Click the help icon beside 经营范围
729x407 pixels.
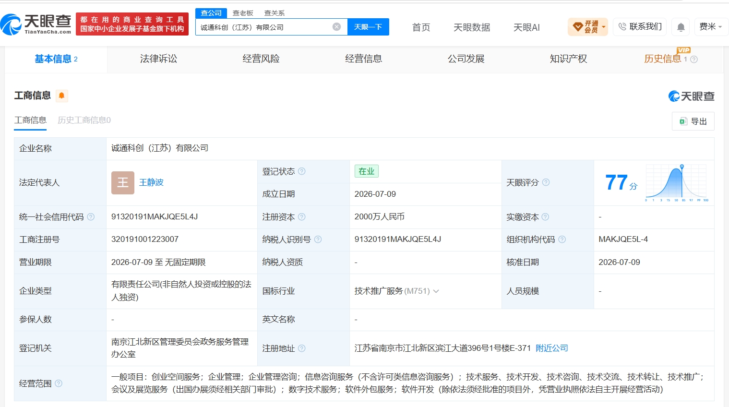coord(59,383)
